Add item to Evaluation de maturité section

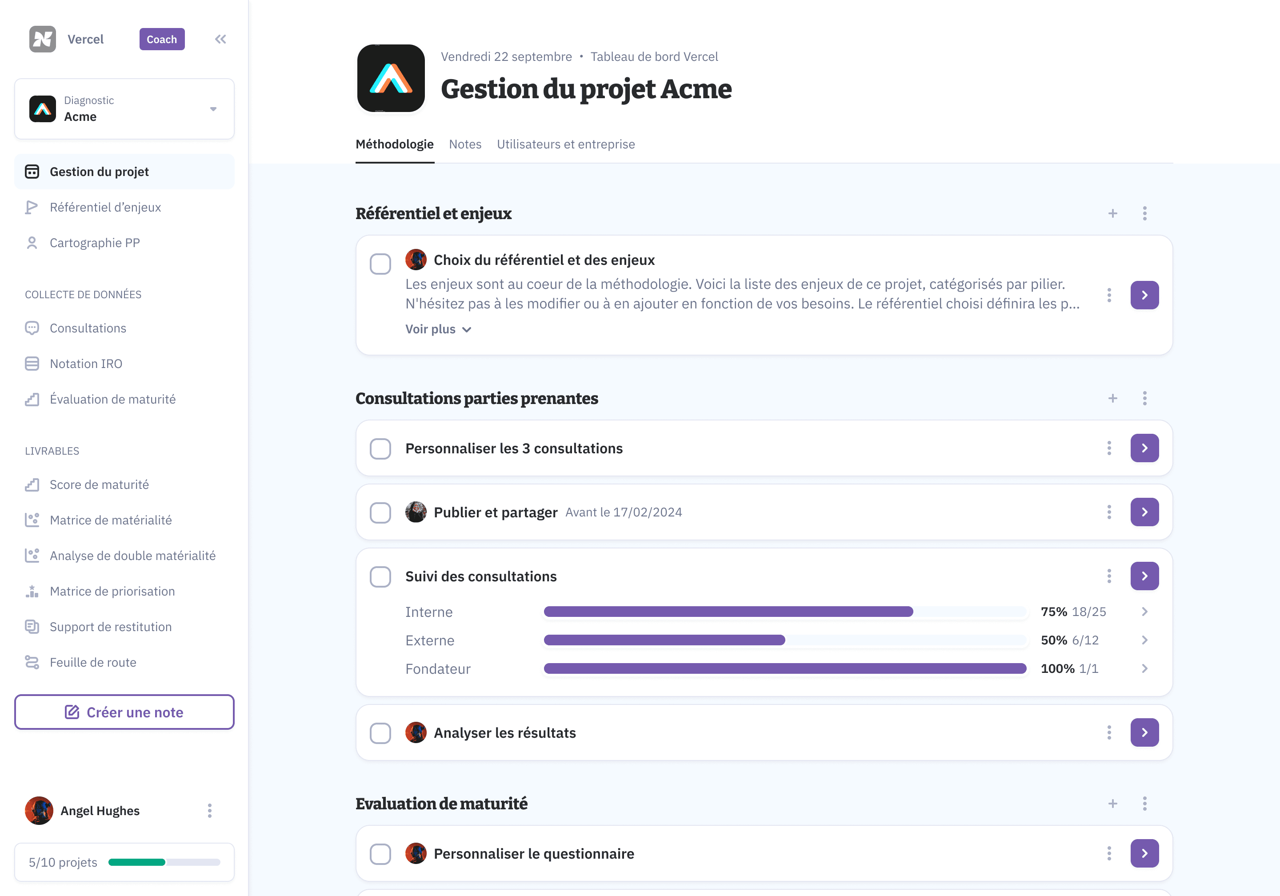(x=1113, y=804)
